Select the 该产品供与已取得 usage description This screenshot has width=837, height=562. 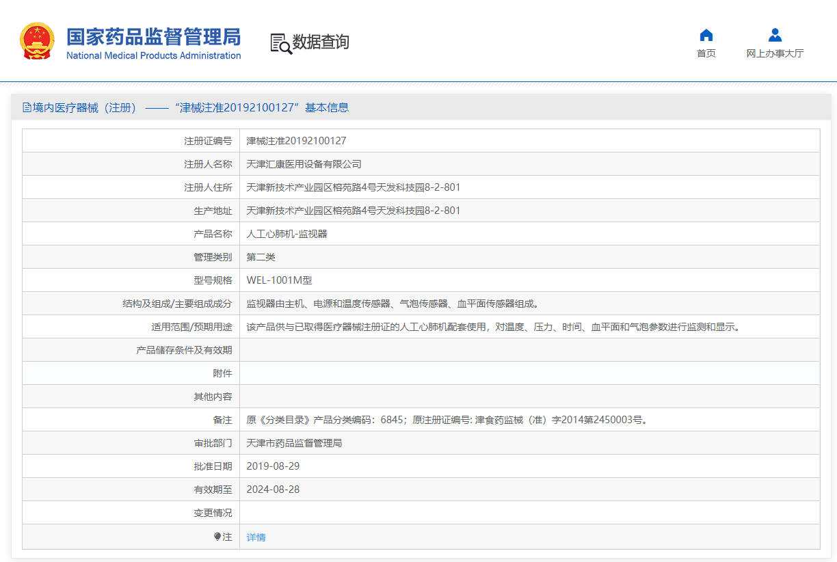(x=493, y=327)
